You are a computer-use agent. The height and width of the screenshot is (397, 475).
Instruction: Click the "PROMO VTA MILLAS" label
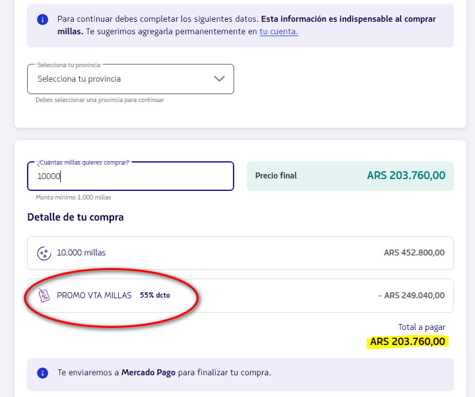click(x=94, y=295)
